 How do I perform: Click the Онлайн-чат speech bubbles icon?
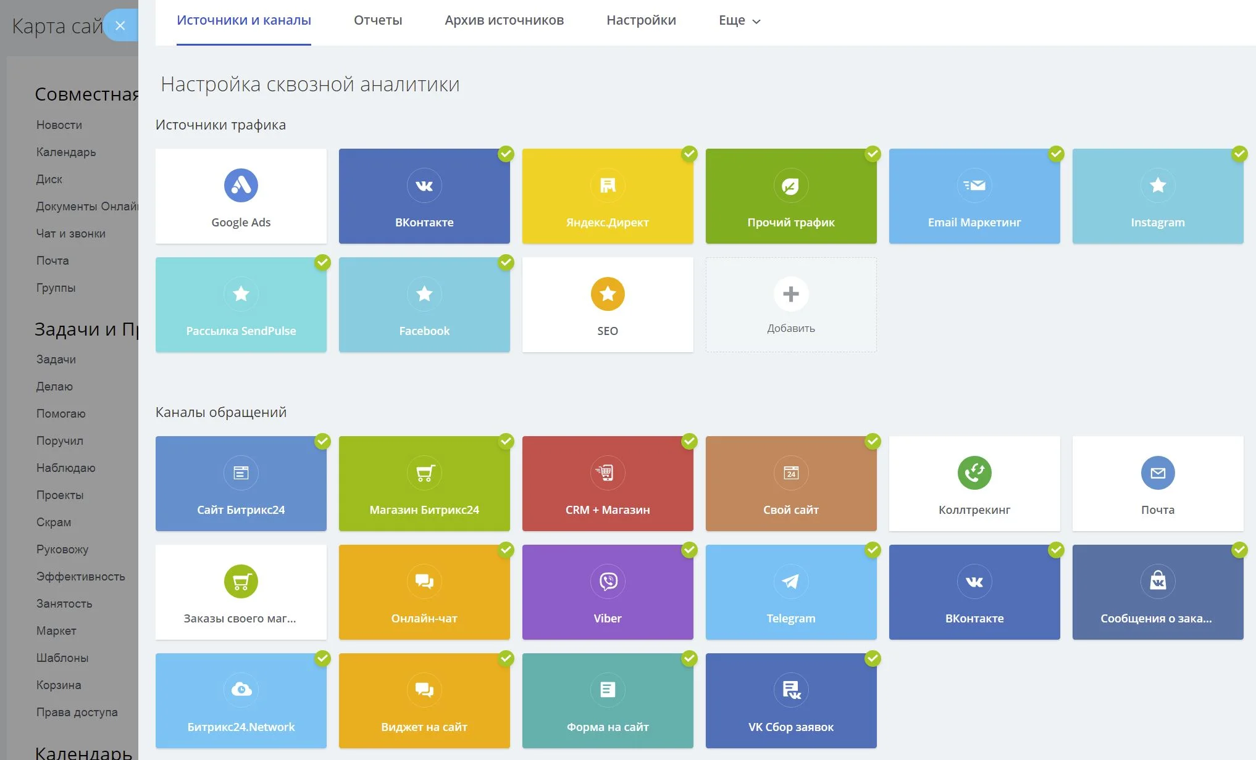[424, 581]
